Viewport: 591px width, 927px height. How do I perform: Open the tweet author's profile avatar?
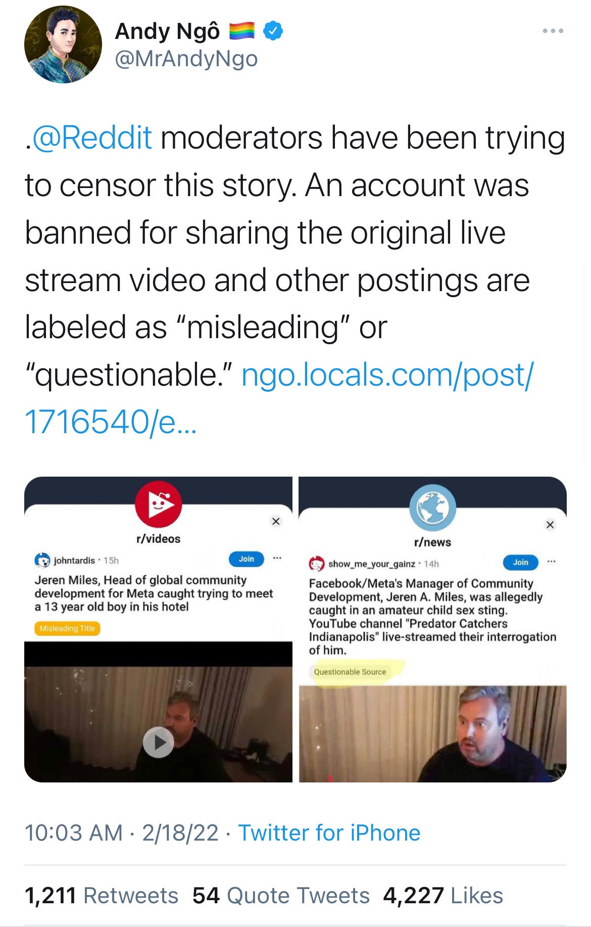pos(63,44)
